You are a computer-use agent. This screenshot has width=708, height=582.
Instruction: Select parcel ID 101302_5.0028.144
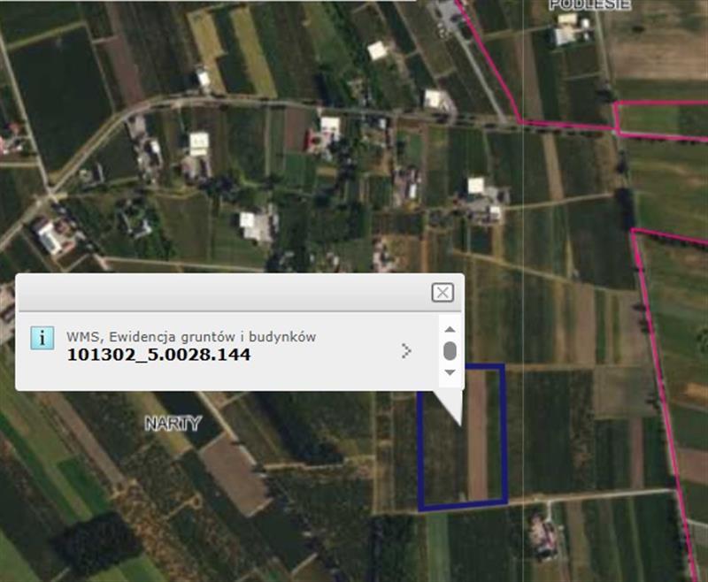(158, 355)
